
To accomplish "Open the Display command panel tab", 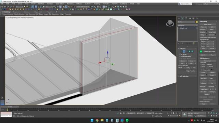I will pyautogui.click(x=193, y=18).
